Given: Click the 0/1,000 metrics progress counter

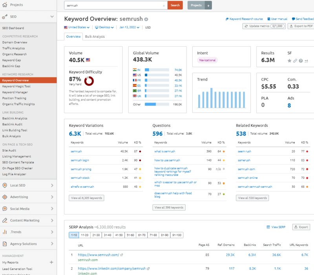Looking at the screenshot, I should 277,26.
